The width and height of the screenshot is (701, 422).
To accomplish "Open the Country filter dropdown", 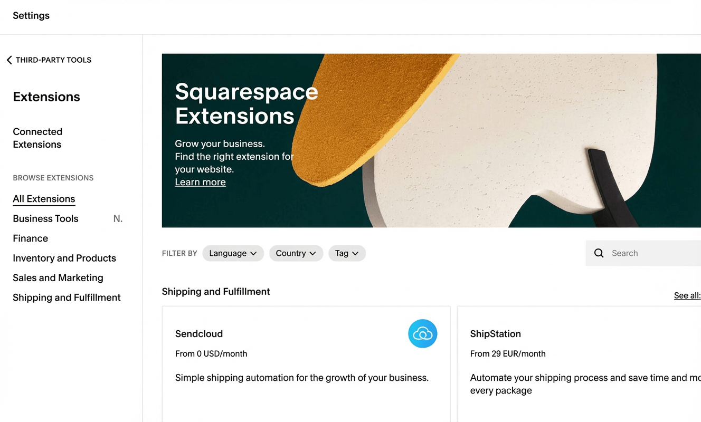I will 296,253.
